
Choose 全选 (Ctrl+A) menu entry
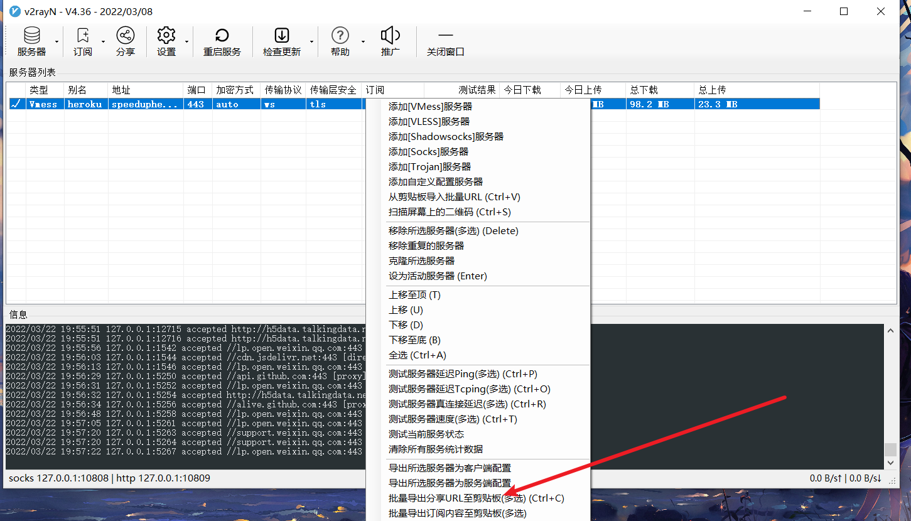[x=478, y=355]
